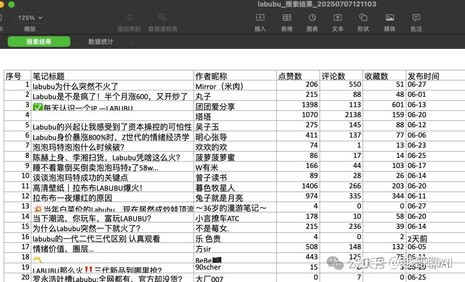Click the likes cell '974'

pyautogui.click(x=298, y=197)
